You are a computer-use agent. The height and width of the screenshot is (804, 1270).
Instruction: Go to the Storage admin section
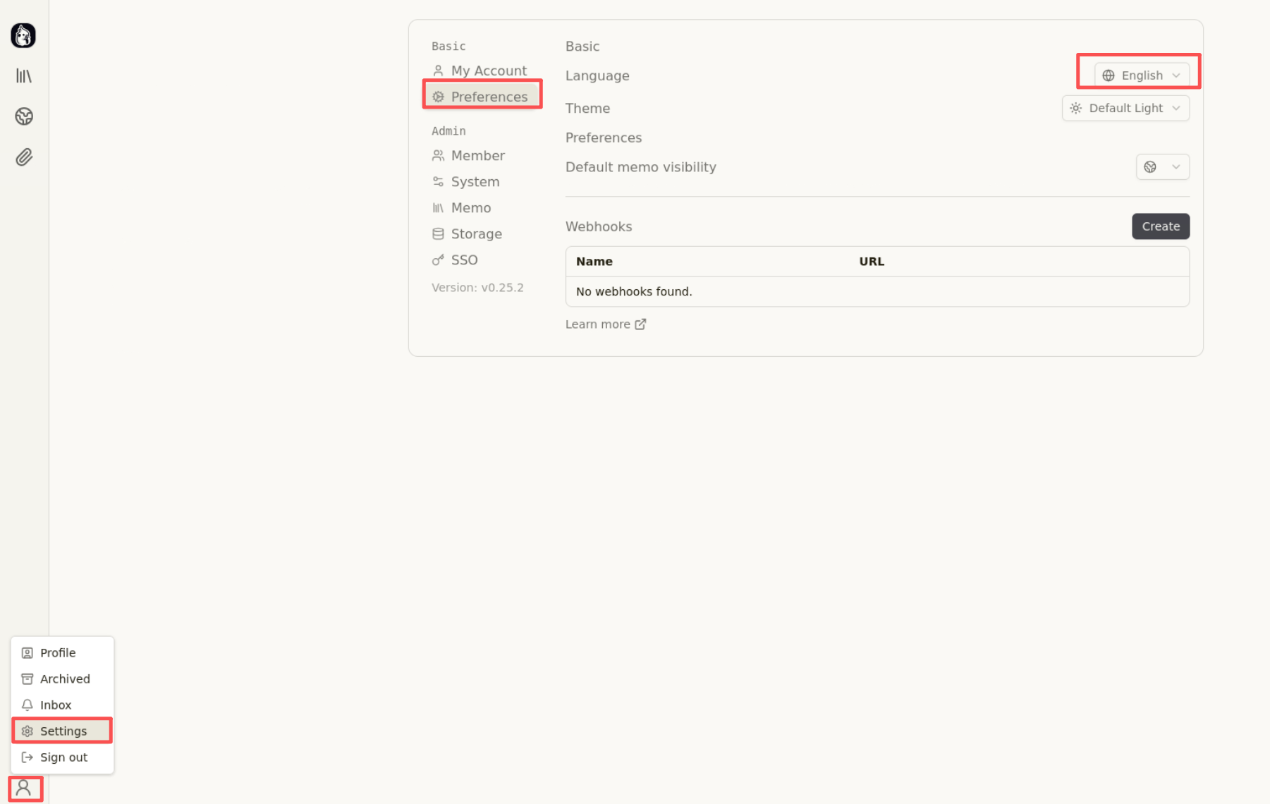point(476,234)
